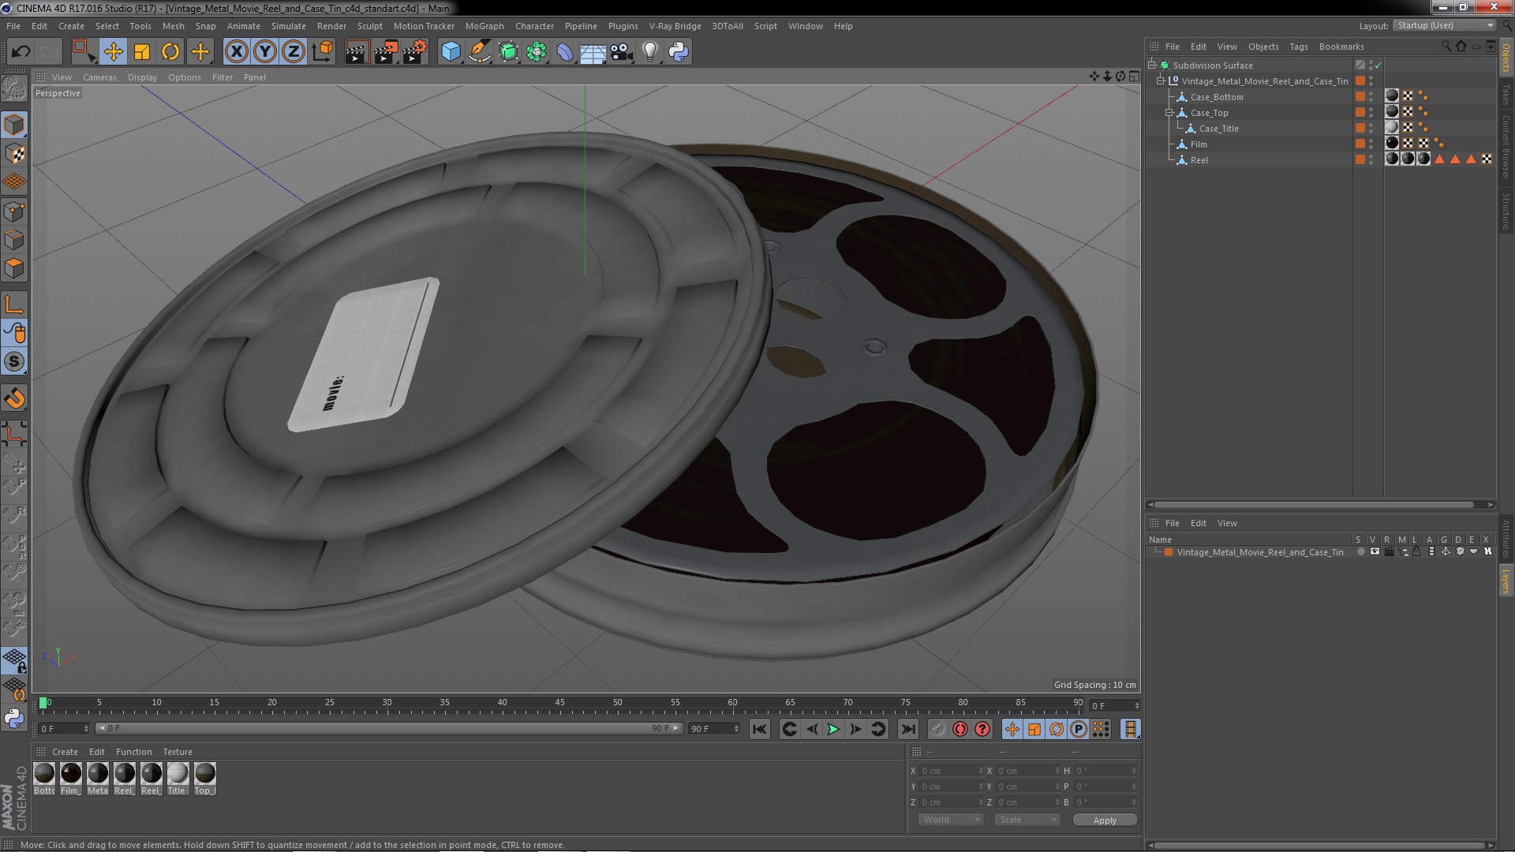Toggle X axis lock
This screenshot has height=852, width=1515.
coord(236,52)
